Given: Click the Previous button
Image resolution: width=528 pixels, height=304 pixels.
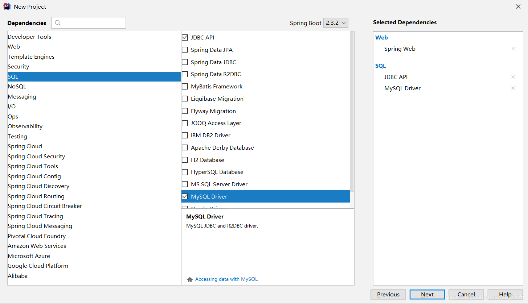Looking at the screenshot, I should pos(388,295).
